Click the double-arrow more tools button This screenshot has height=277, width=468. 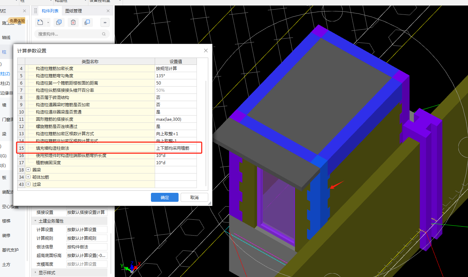105,22
